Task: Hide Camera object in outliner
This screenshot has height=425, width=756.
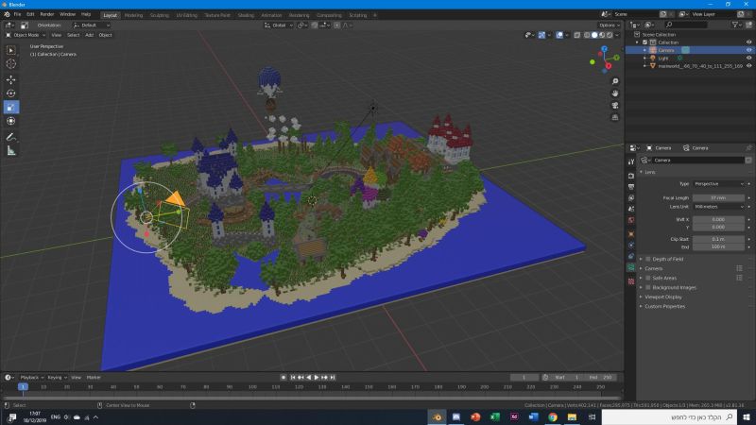Action: pyautogui.click(x=748, y=50)
